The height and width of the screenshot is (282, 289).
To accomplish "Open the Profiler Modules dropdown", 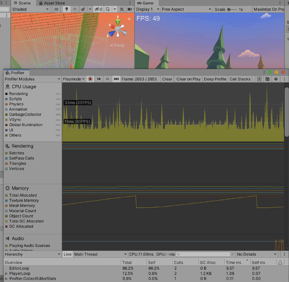I will tap(33, 79).
